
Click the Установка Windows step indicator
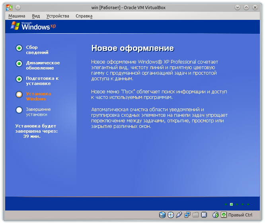[19, 95]
